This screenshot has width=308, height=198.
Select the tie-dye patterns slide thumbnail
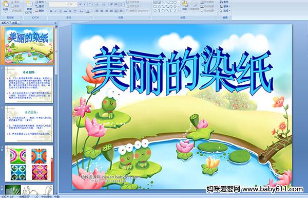tap(29, 164)
